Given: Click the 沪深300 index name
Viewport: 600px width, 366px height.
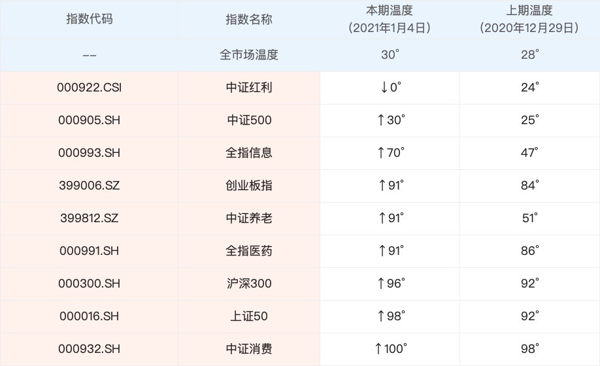Looking at the screenshot, I should [x=248, y=284].
